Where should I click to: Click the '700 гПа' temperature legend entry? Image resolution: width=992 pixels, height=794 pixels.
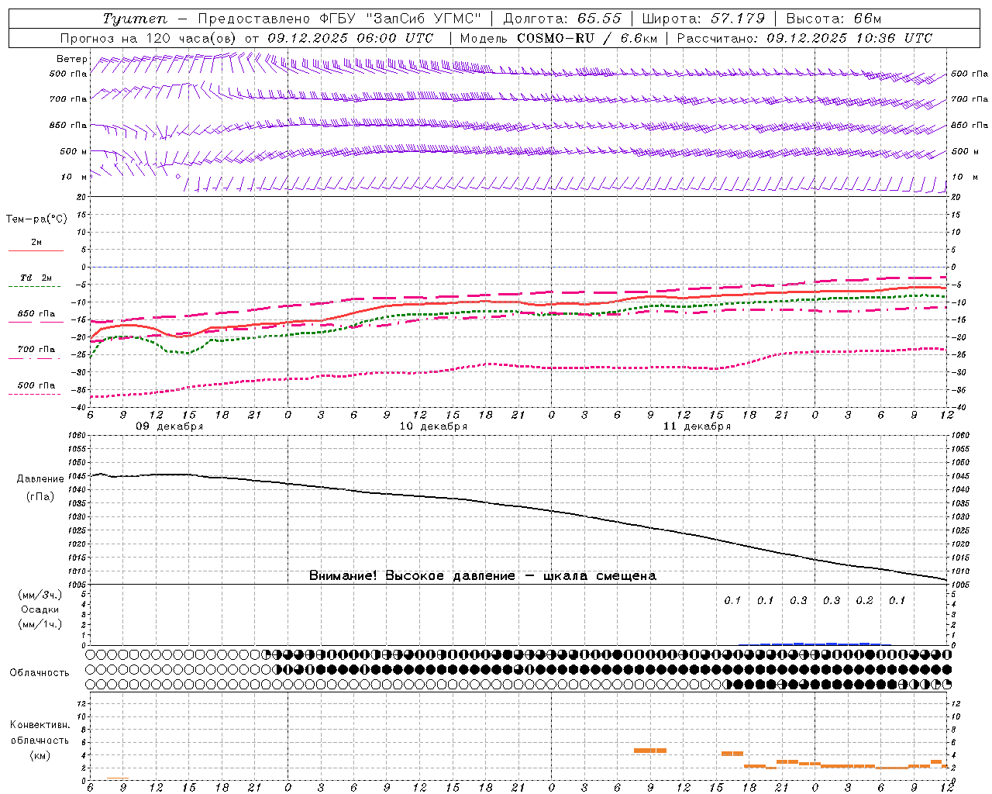(x=36, y=350)
